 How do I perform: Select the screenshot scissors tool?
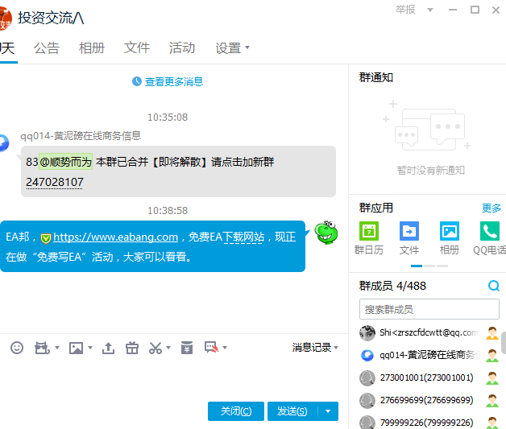click(156, 348)
